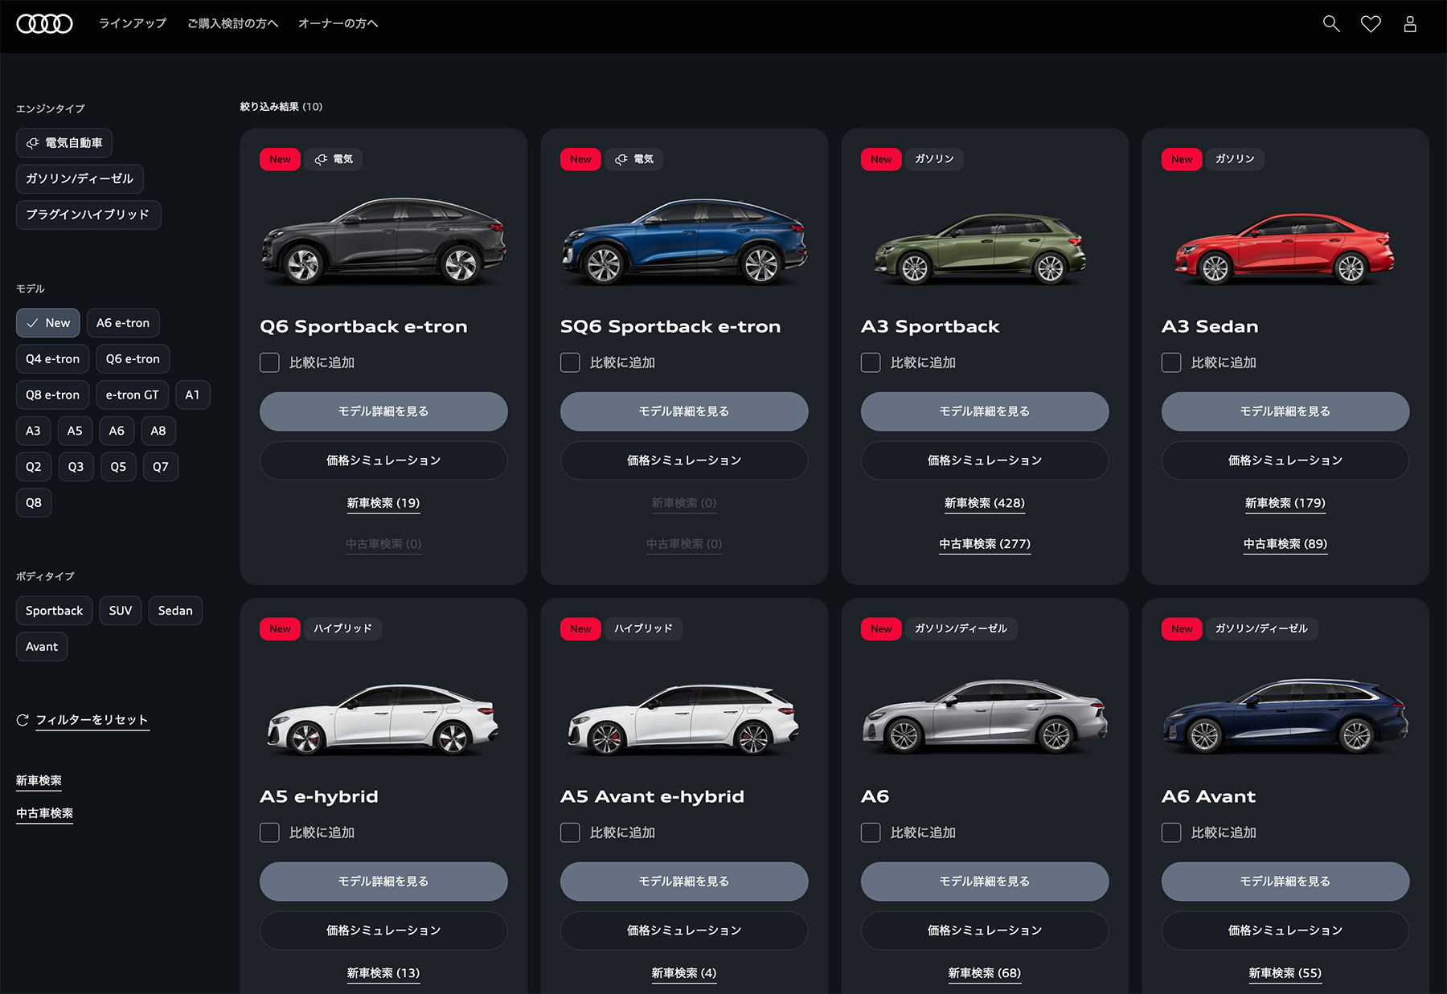The height and width of the screenshot is (994, 1447).
Task: Click the gray Q6 Sportback e-tron car image
Action: tap(383, 241)
